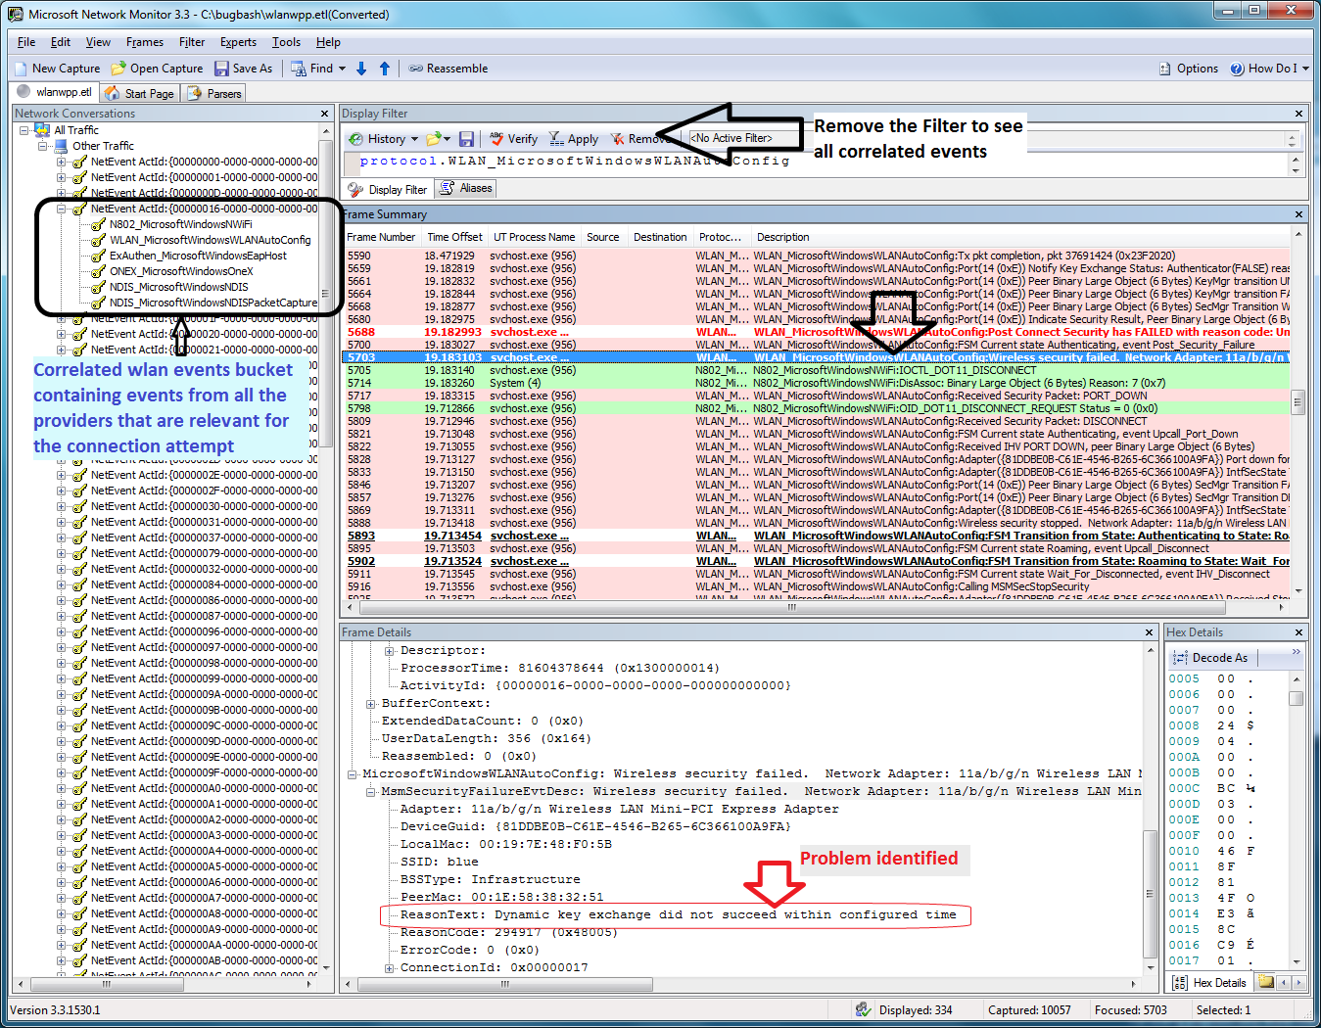Save the display filter with floppy icon
Image resolution: width=1321 pixels, height=1028 pixels.
[467, 139]
